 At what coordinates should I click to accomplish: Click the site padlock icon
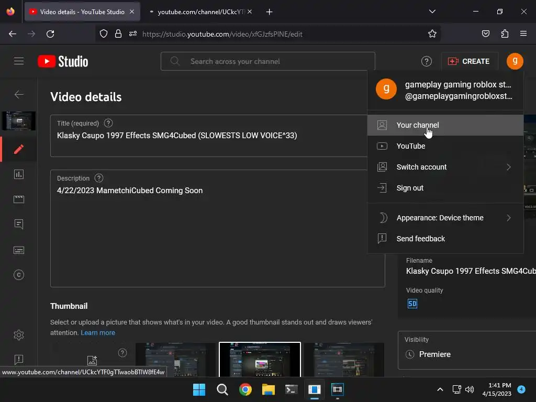[118, 33]
